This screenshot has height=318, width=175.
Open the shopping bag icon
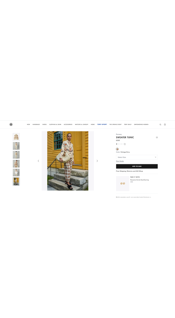coord(165,125)
